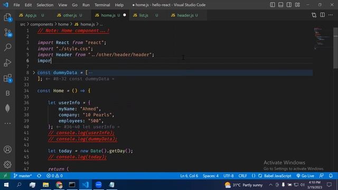Screen dimensions: 338x190
Task: Click home folder in the breadcrumb
Action: point(63,24)
